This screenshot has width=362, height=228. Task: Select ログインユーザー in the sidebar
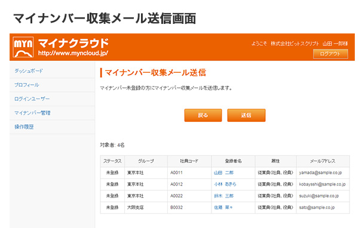coord(32,99)
